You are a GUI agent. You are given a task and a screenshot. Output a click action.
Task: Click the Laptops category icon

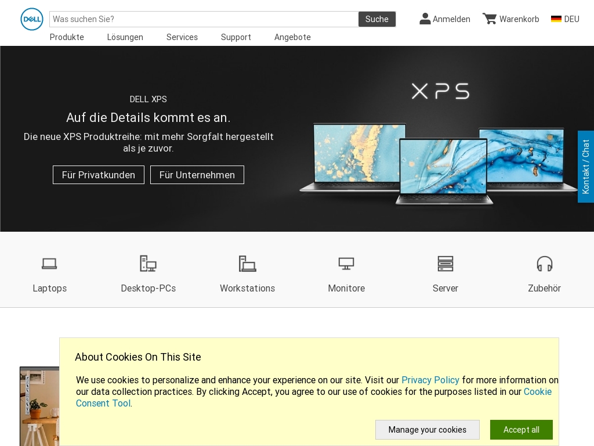point(49,264)
